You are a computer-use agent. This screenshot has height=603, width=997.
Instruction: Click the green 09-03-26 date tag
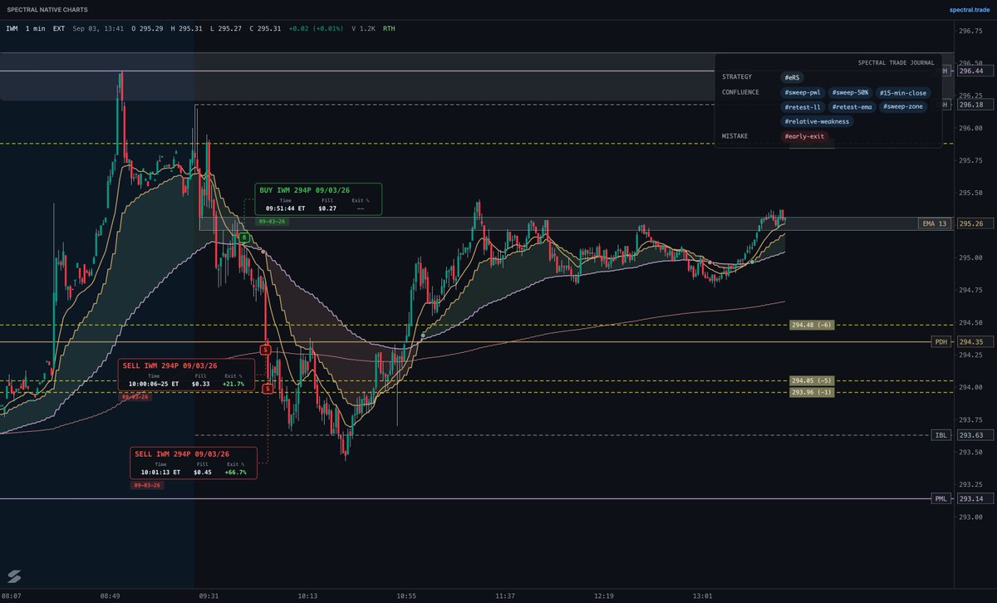(272, 222)
